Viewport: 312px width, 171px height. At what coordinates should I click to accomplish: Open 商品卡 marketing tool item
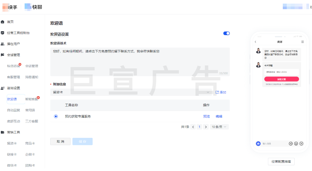pyautogui.click(x=30, y=143)
